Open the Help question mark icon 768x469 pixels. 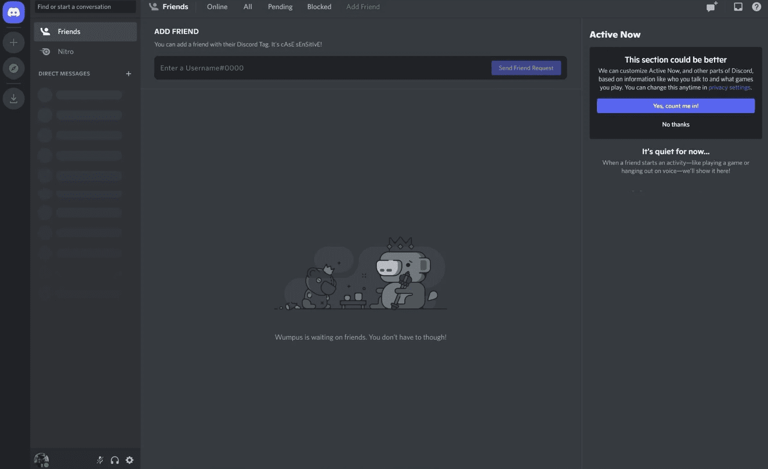tap(756, 7)
